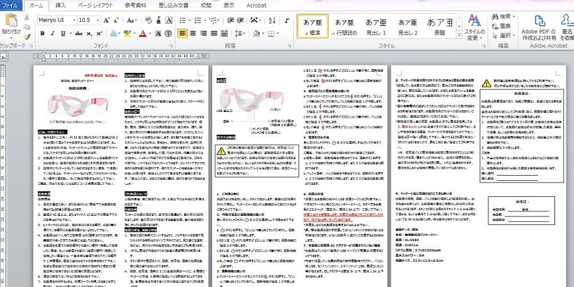The height and width of the screenshot is (287, 574).
Task: Switch to the Insert (挿入) tab
Action: coord(60,5)
